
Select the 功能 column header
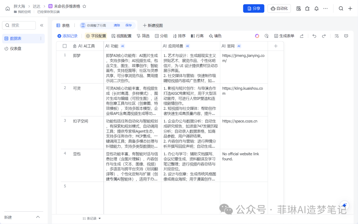click(x=132, y=46)
